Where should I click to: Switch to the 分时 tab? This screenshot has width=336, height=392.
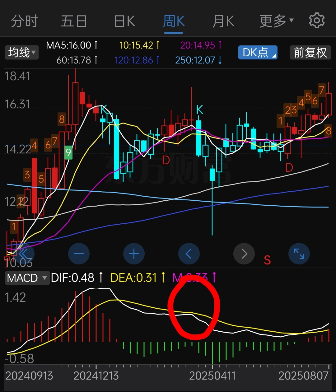click(25, 21)
